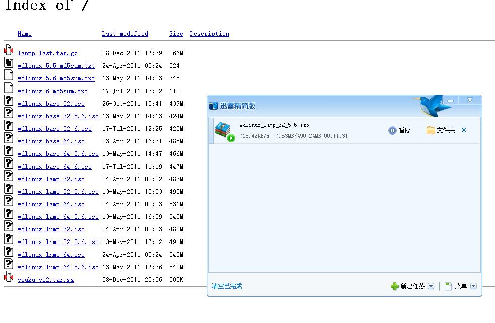Open the 文件夹 folder for the download

click(441, 130)
